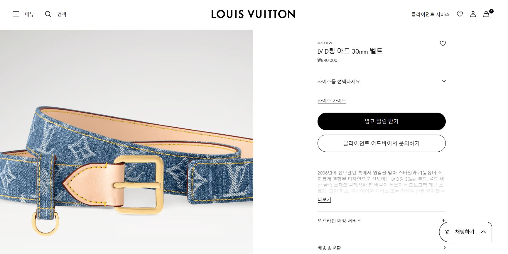Open the account profile icon

pyautogui.click(x=473, y=14)
